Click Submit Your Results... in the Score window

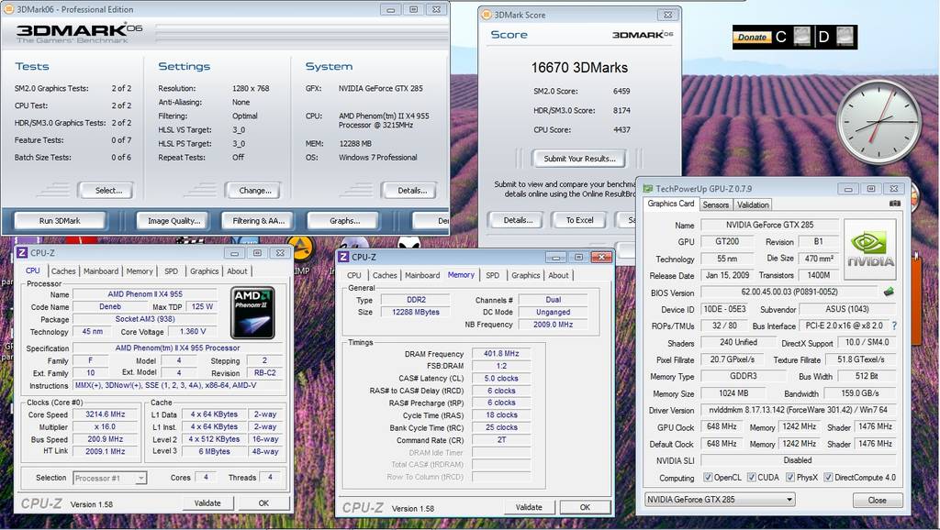click(x=579, y=159)
